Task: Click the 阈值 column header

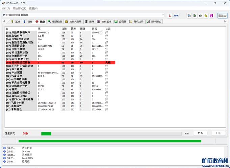Action: tap(85, 29)
